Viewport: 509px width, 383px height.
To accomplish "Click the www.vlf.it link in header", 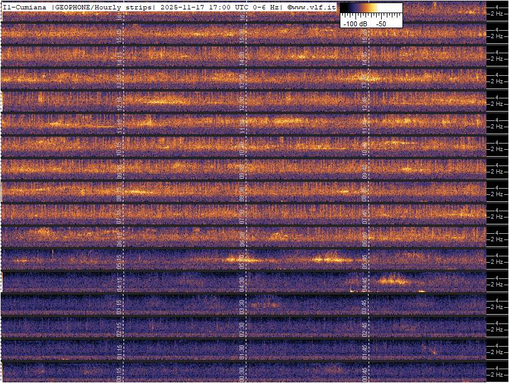I will (x=314, y=8).
